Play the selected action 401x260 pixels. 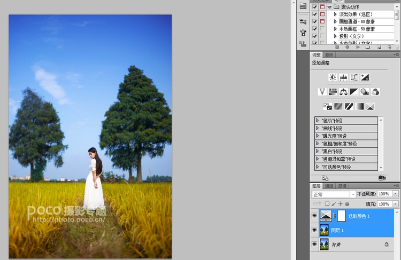pyautogui.click(x=358, y=48)
